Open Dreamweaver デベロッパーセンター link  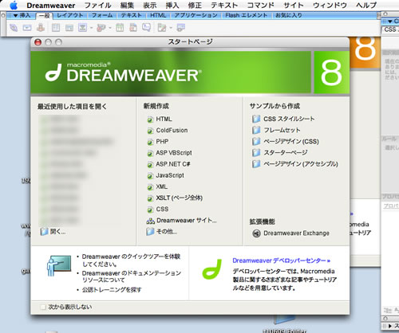tap(282, 261)
